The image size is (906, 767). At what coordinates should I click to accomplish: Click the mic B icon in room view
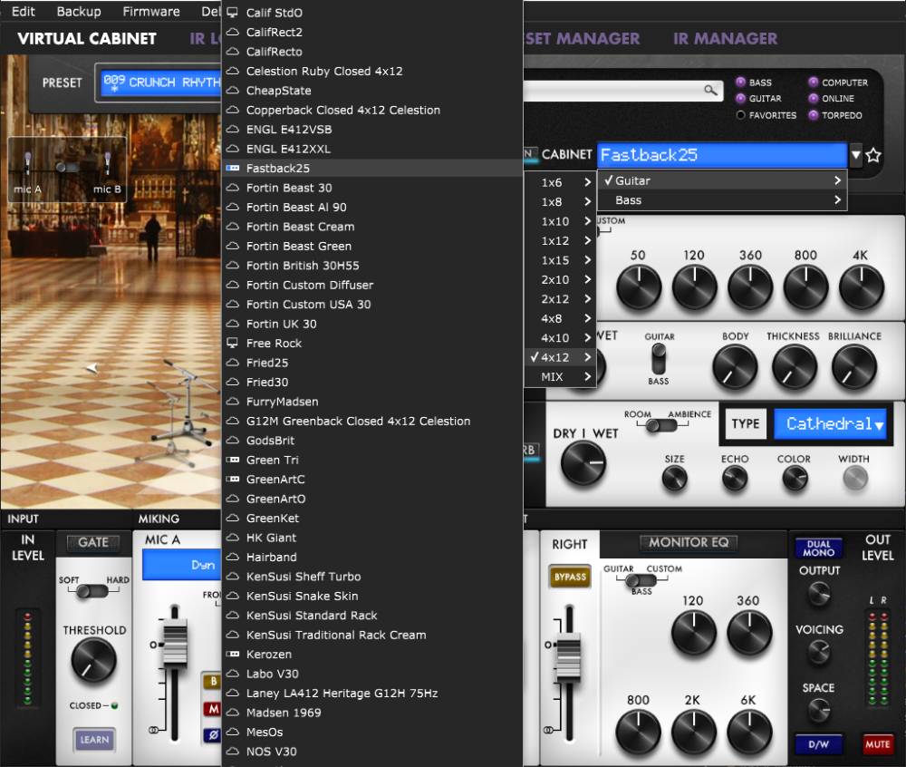107,165
